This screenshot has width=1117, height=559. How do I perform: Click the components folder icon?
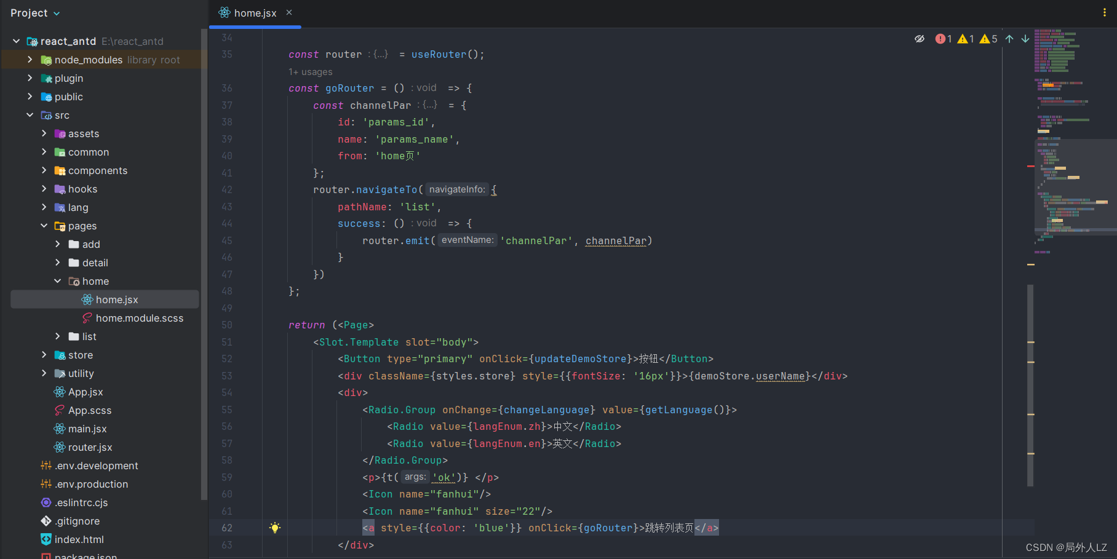click(x=60, y=170)
